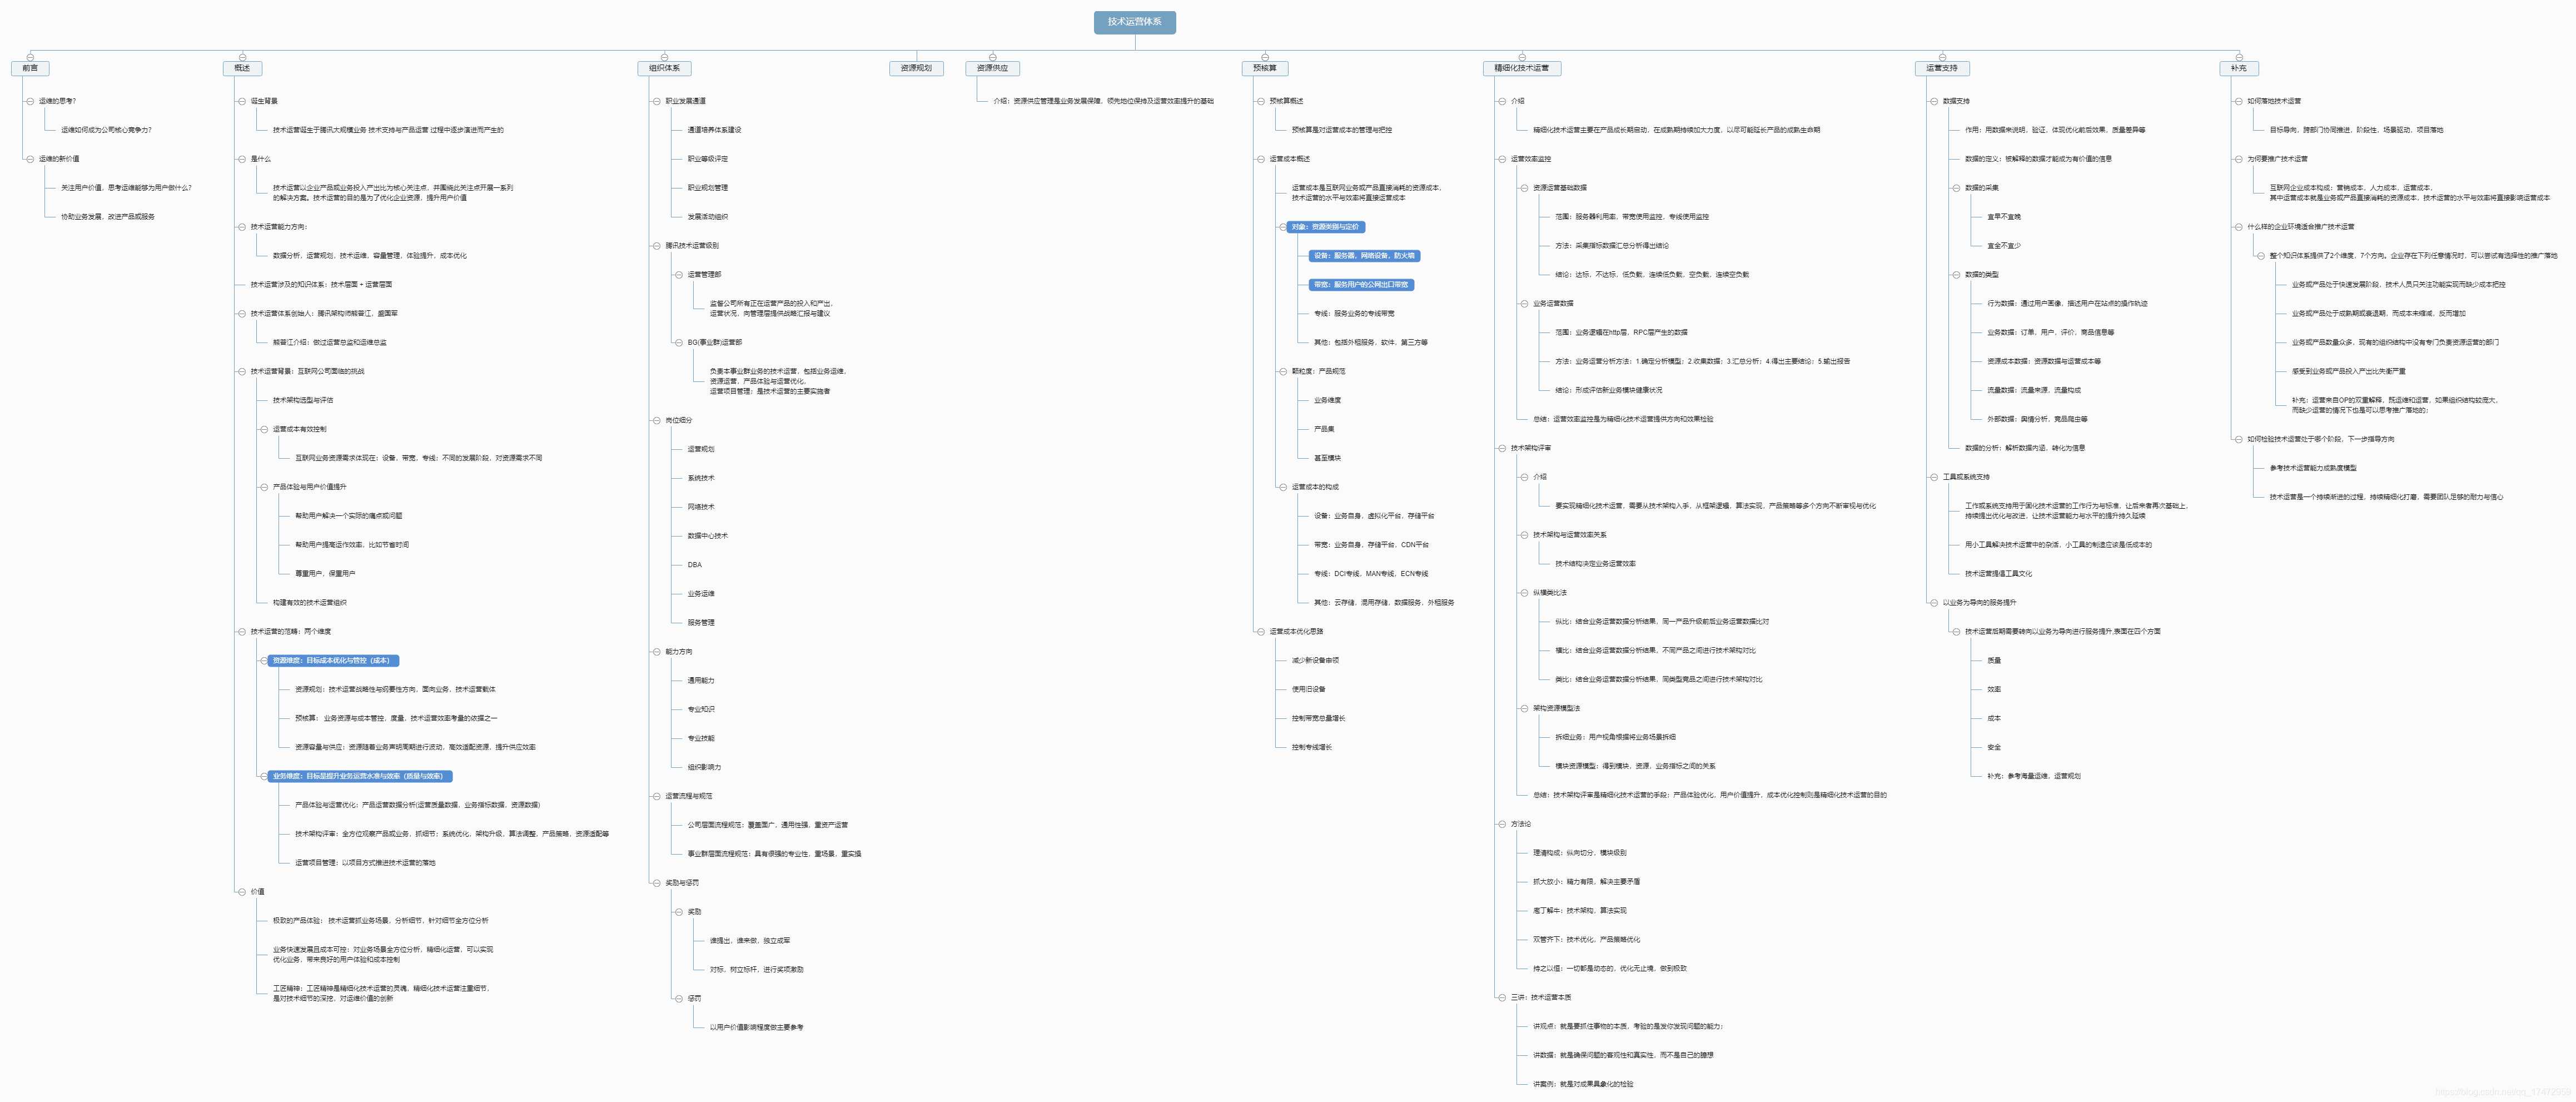Select the 补充 branch node
Screen dimensions: 2576x1102
click(2238, 68)
